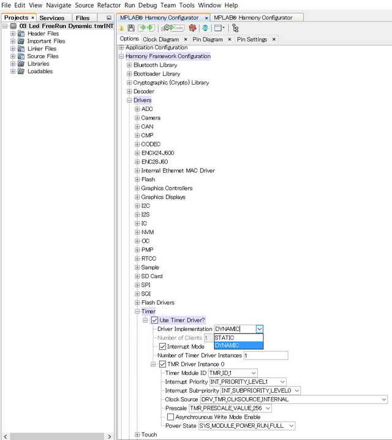
Task: Click the Libraries folder icon
Action: pos(21,64)
